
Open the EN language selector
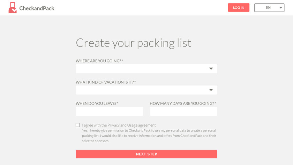point(269,8)
